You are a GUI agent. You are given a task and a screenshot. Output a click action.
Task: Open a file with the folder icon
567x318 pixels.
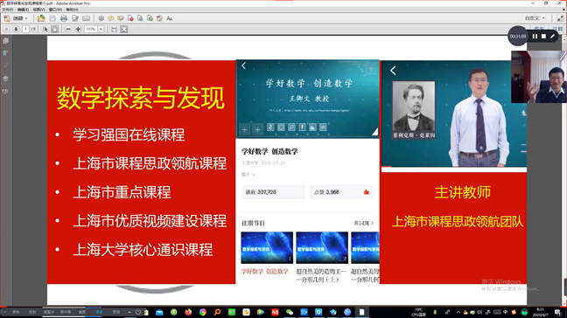pyautogui.click(x=41, y=18)
